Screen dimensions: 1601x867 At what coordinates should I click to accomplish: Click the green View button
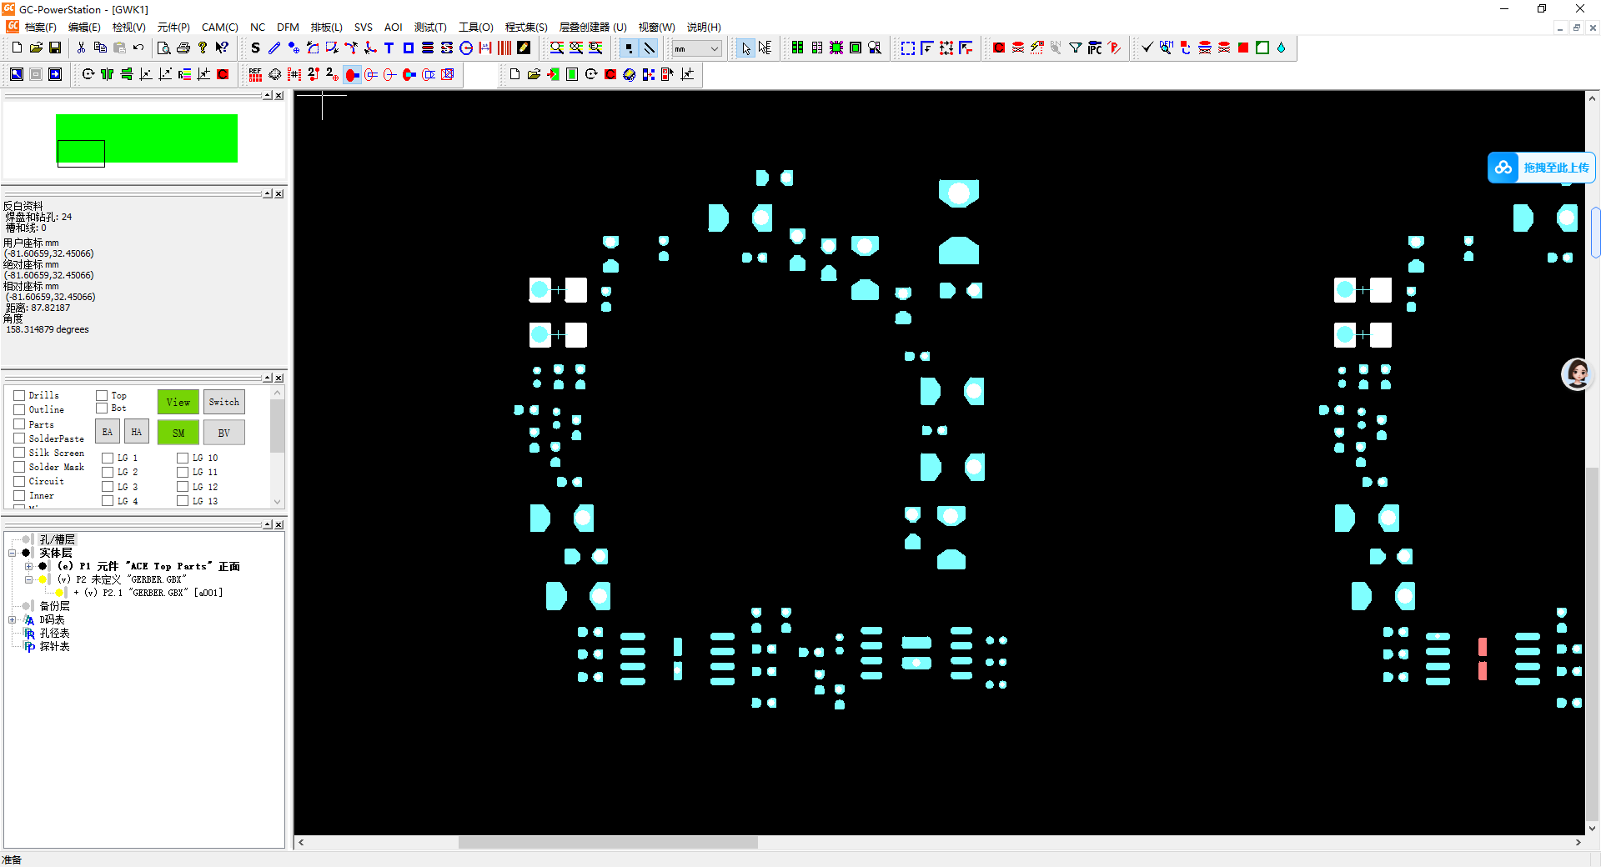[x=178, y=402]
